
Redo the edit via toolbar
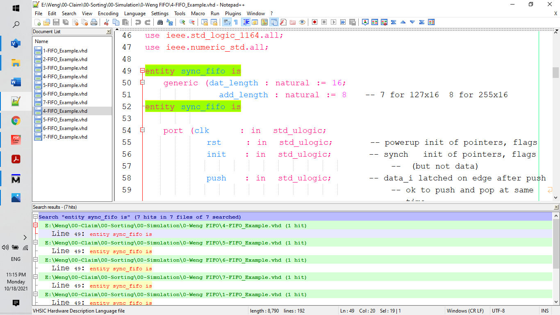[147, 22]
